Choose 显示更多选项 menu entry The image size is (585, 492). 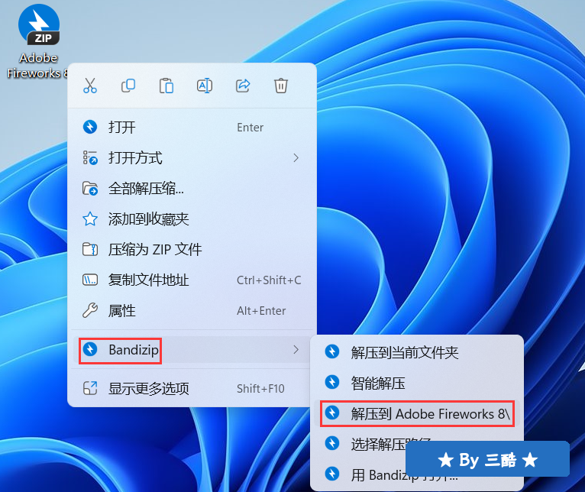point(192,389)
